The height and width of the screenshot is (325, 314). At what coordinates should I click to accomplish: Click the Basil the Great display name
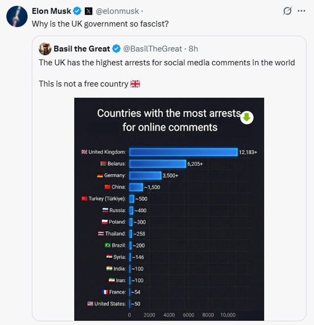[81, 49]
